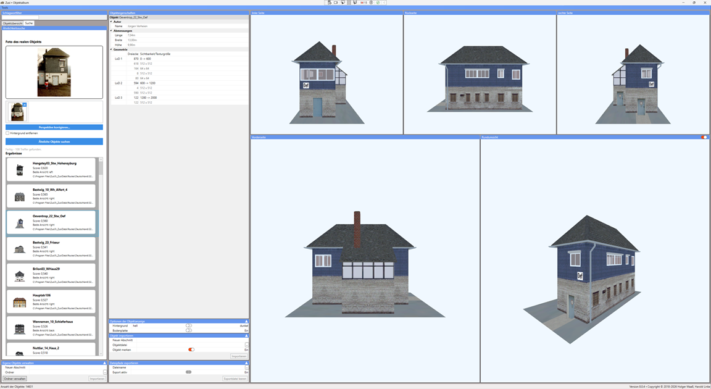Click the Brilon03_WHaus29 house icon

click(20, 275)
